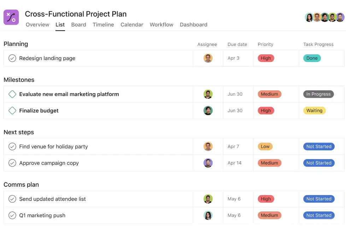346x234 pixels.
Task: Switch to the Board tab
Action: click(x=78, y=25)
